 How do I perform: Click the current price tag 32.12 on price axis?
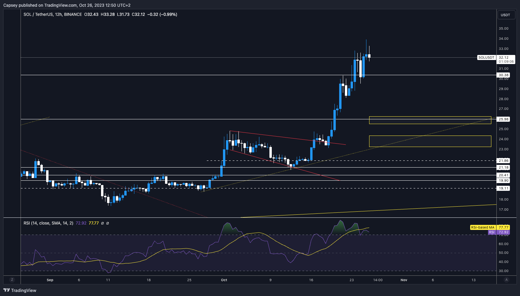(503, 58)
